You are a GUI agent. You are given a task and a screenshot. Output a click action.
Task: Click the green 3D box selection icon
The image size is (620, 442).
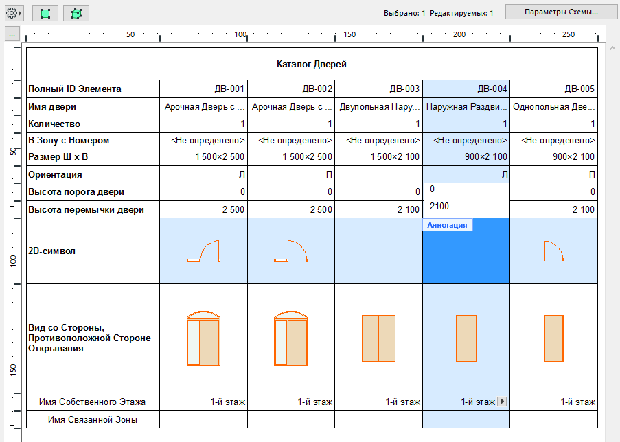pyautogui.click(x=76, y=13)
